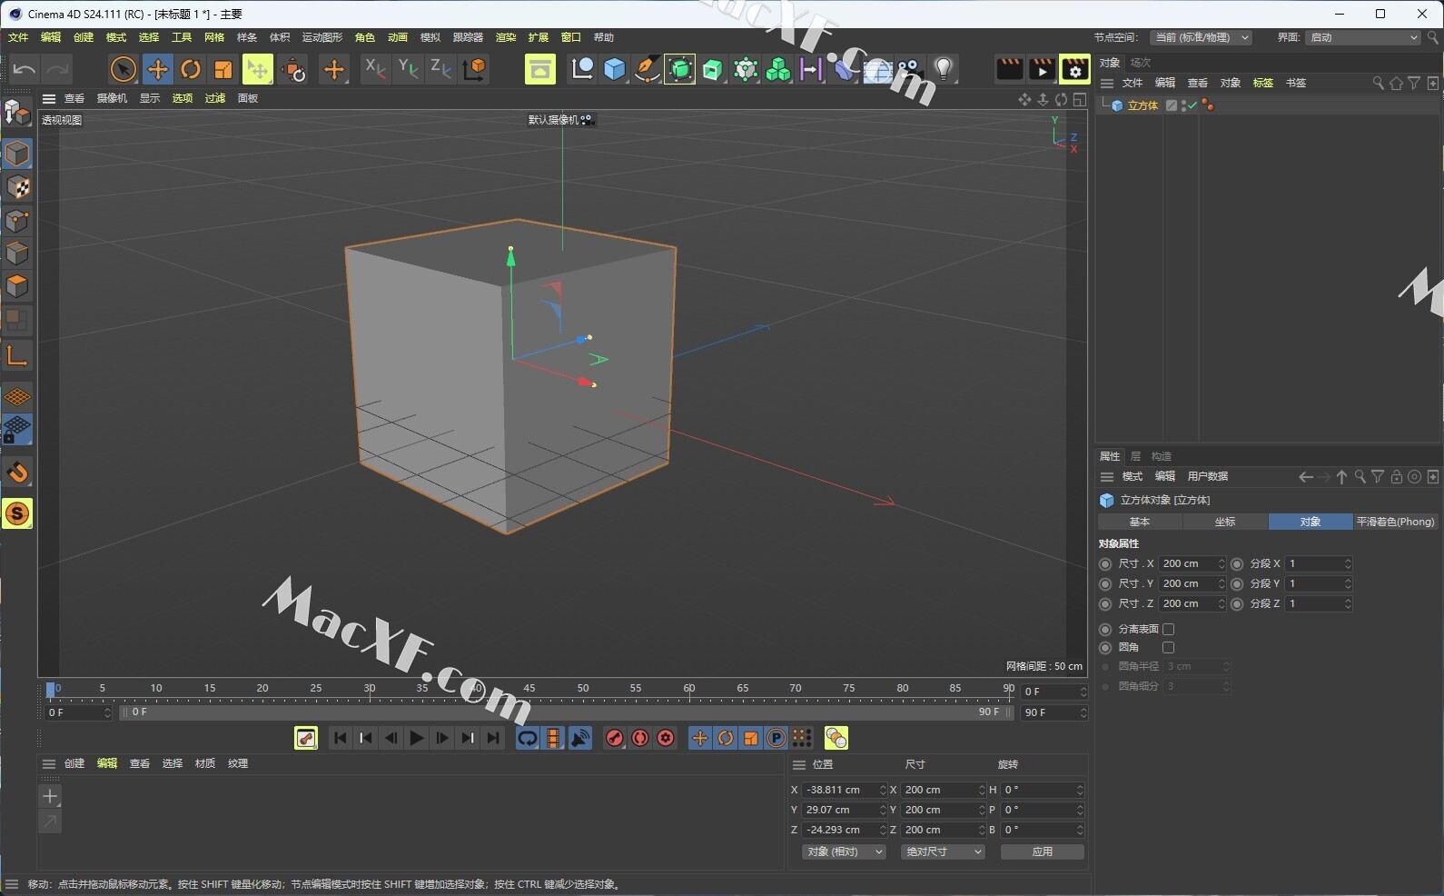The height and width of the screenshot is (896, 1444).
Task: Toggle animation dot for 分段 Y
Action: [x=1237, y=583]
